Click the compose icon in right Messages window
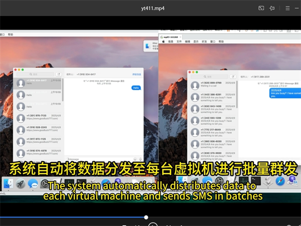The image size is (301, 226). click(x=233, y=75)
